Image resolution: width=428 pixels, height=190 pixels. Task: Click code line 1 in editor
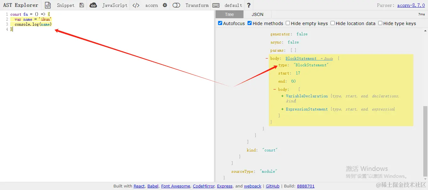click(x=30, y=14)
